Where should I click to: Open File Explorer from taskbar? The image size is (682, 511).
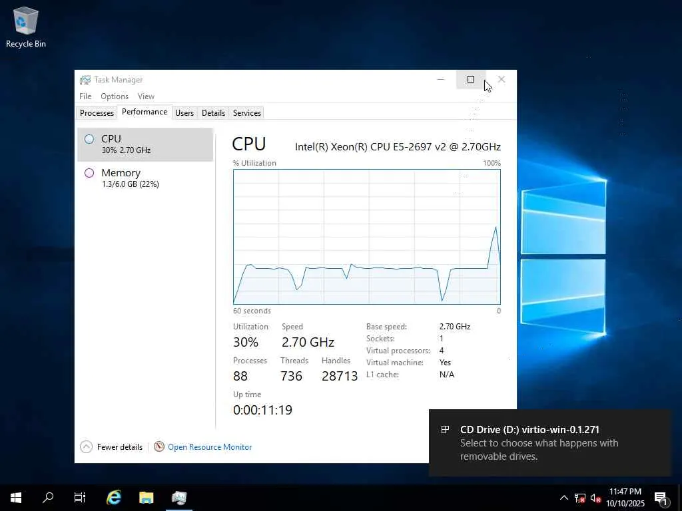pyautogui.click(x=146, y=498)
